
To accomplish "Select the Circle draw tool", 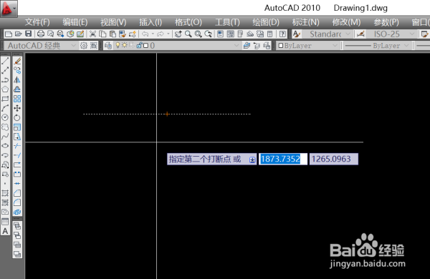I will (x=5, y=117).
